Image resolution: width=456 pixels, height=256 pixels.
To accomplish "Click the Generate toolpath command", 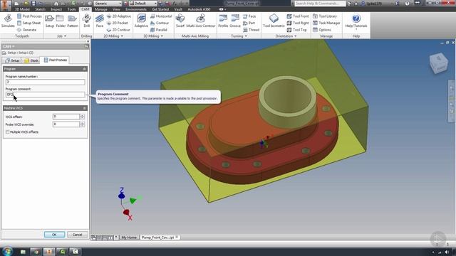I will 27,30.
